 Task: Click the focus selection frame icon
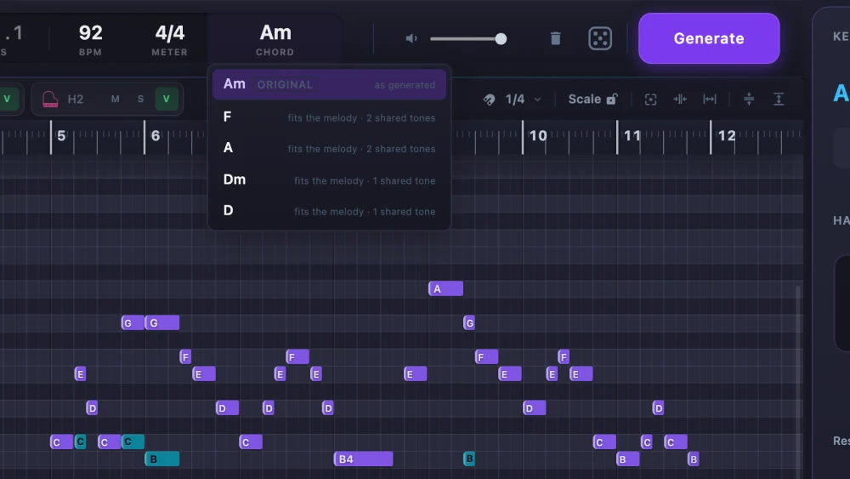coord(650,100)
